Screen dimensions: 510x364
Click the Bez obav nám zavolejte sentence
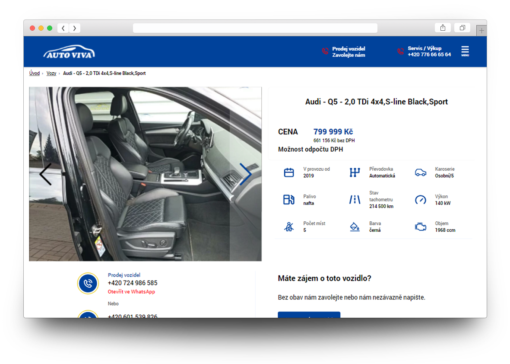(351, 297)
